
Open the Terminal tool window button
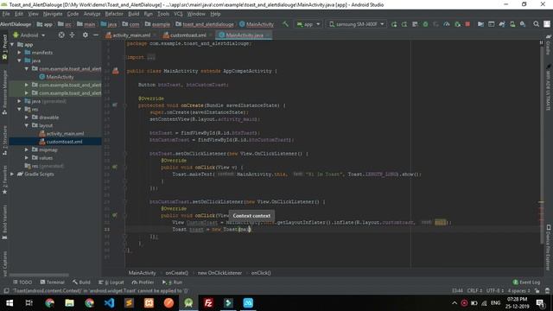point(52,282)
